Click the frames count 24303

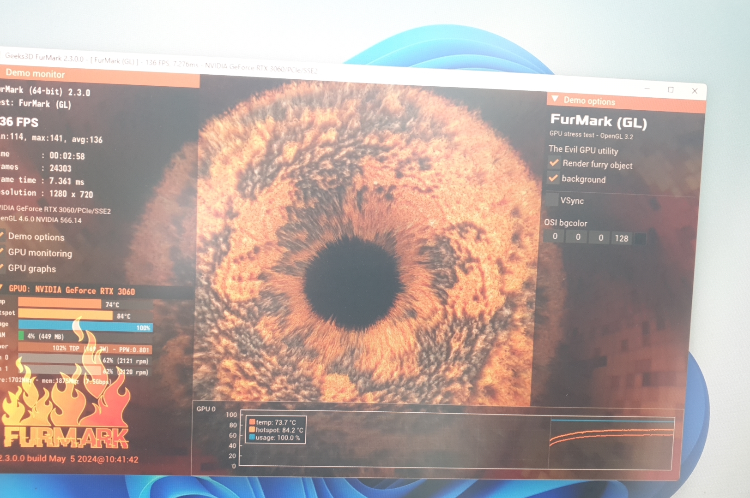point(60,168)
